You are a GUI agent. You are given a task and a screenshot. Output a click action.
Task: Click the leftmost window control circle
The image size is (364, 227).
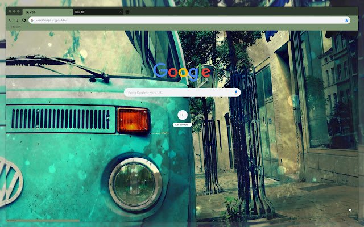10,11
